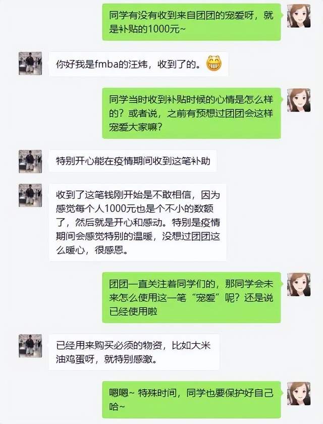Click the avatar beside 收到了这笔钱刚开始 message
The width and height of the screenshot is (323, 424).
coord(30,195)
